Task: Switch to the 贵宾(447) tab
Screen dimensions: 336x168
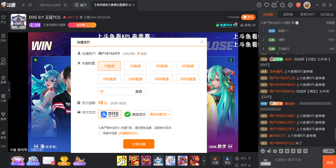Action: tap(307, 14)
